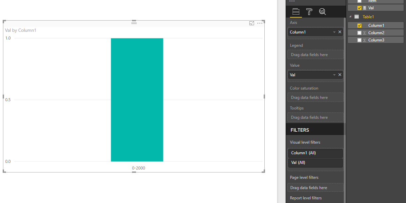Expand the Val (All) visual filter
Image resolution: width=406 pixels, height=203 pixels.
tap(315, 163)
